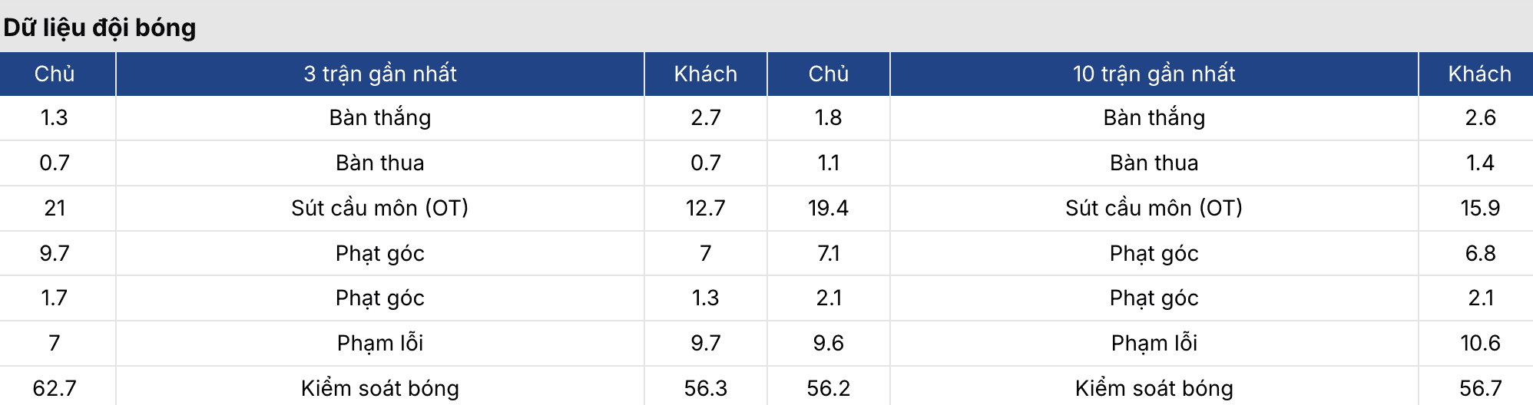Click the 56.3 possession value
This screenshot has width=1533, height=405.
(x=705, y=388)
